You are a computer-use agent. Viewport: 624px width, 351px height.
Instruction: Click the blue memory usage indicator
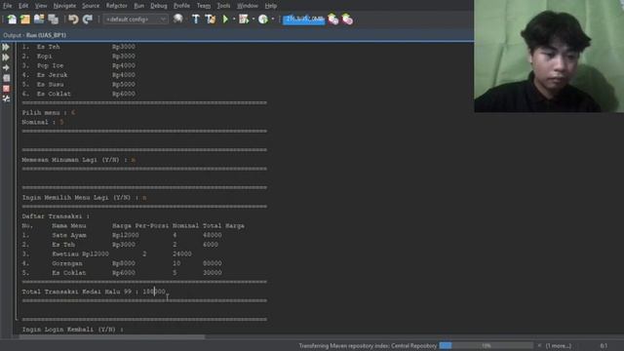tap(303, 19)
